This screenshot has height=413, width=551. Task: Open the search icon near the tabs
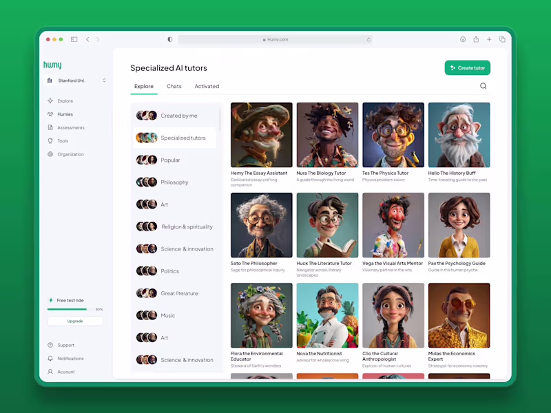pos(484,86)
